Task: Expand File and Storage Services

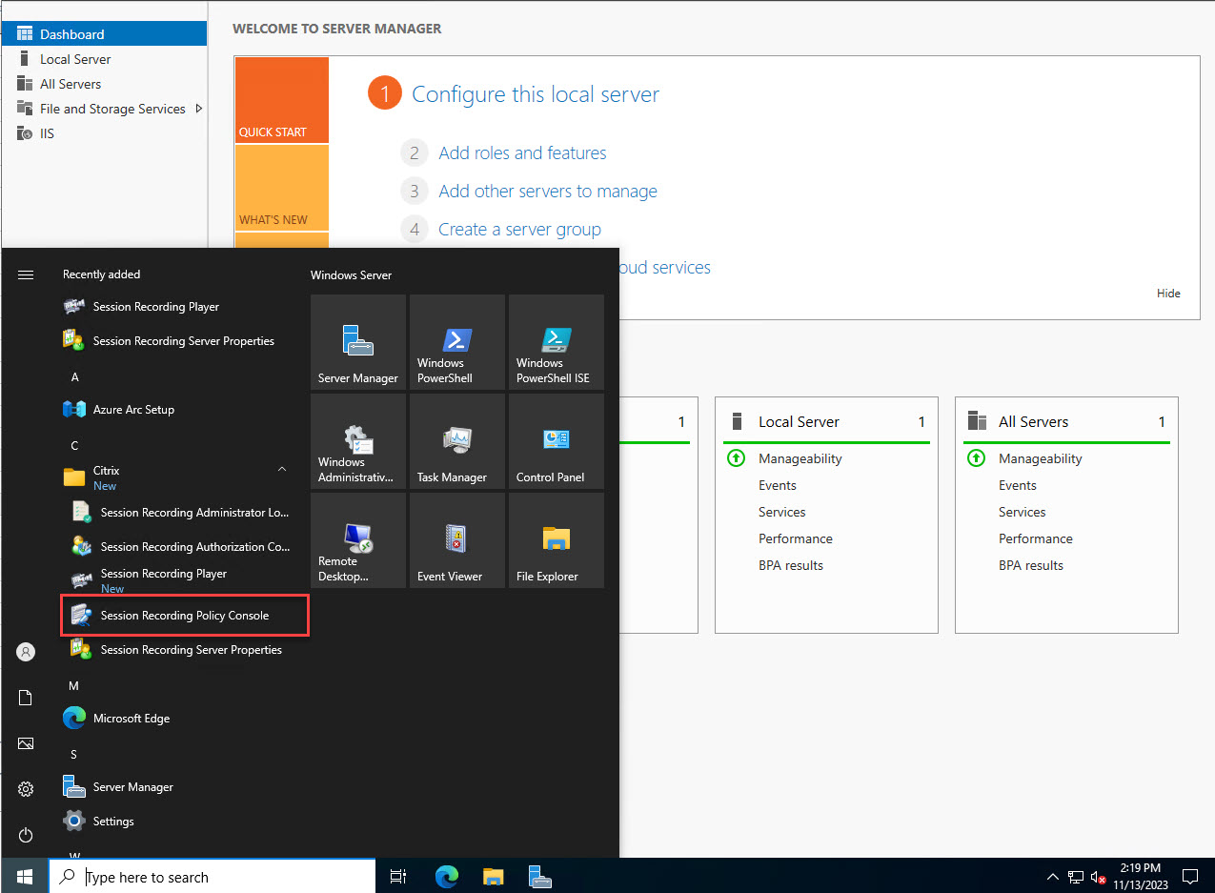Action: click(199, 108)
